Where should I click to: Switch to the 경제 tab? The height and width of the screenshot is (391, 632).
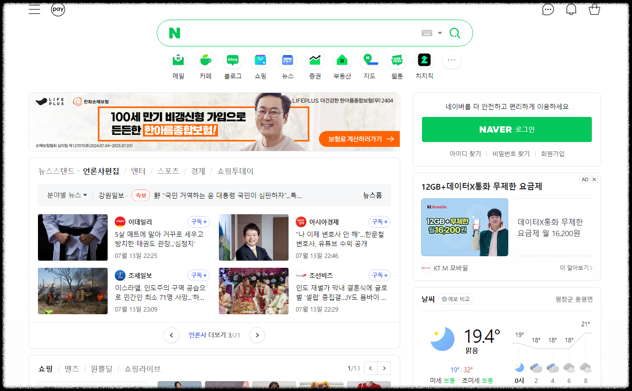[x=198, y=171]
